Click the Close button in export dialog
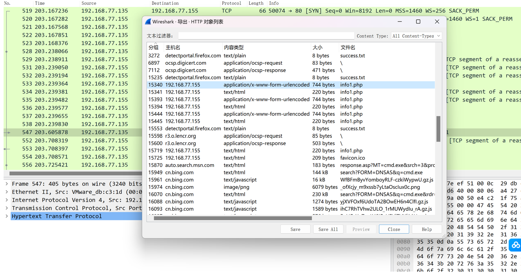The image size is (521, 277). tap(394, 229)
